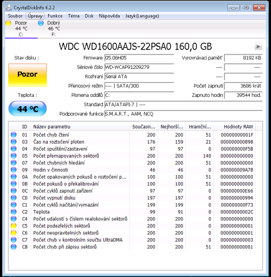Click the Současn... column header
Screen dimensions: 271x277
[x=143, y=126]
